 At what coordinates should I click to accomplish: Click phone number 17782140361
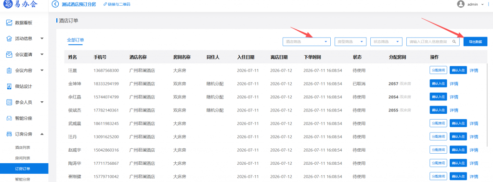106,110
